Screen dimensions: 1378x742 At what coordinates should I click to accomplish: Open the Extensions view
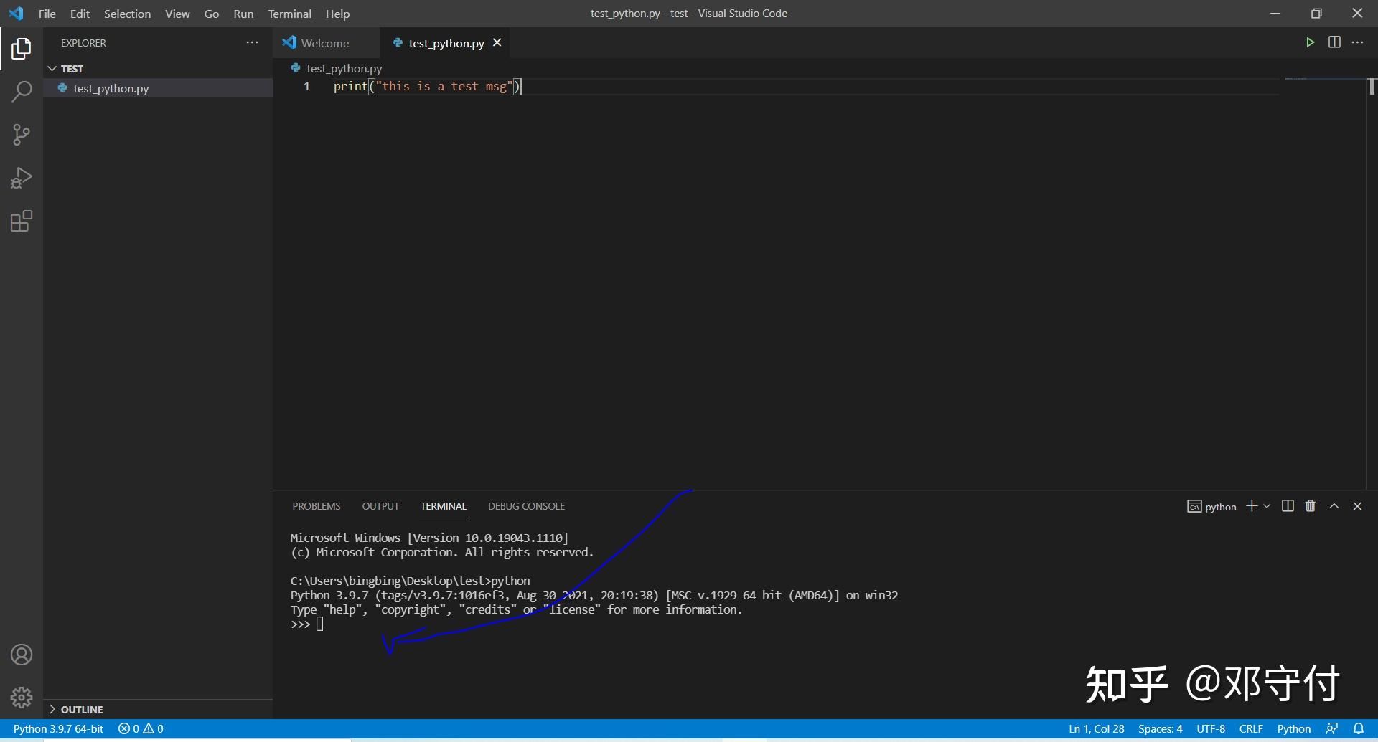22,221
